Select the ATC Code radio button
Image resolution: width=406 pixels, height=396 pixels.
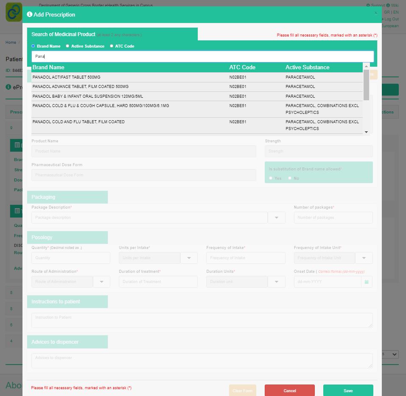click(112, 46)
